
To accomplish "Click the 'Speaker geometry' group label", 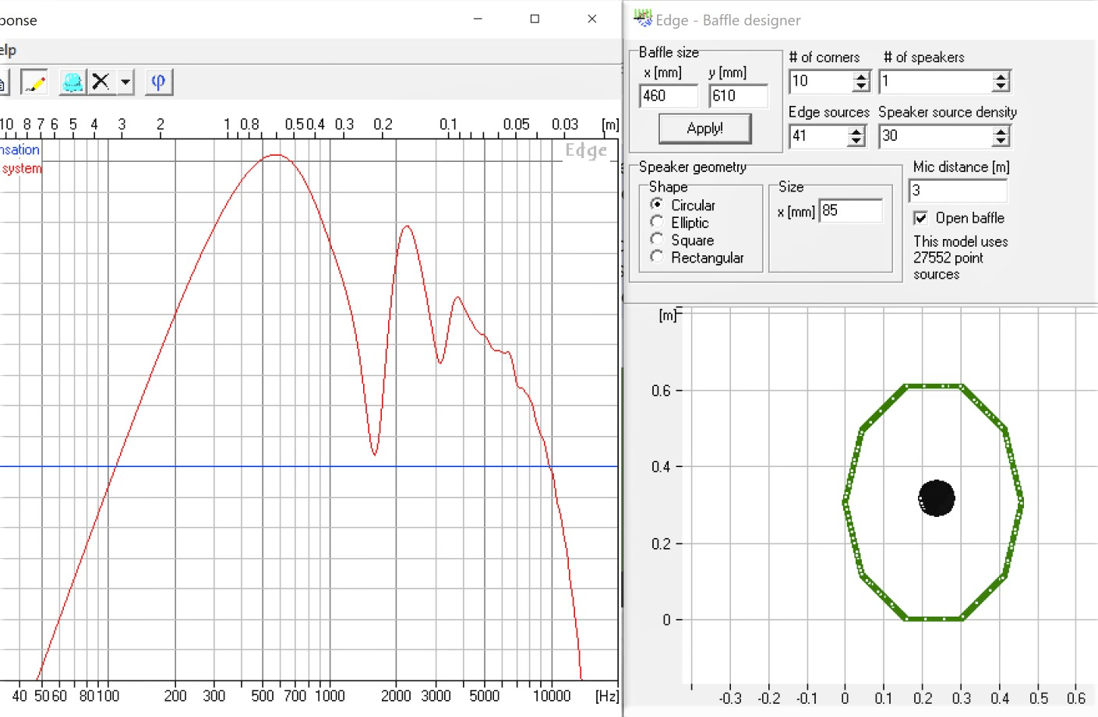I will point(692,167).
